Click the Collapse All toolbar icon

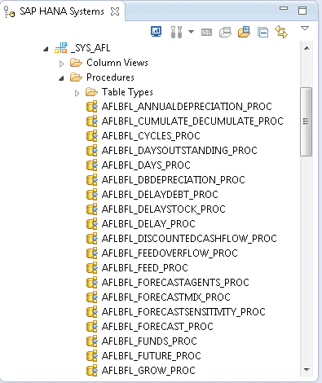(x=262, y=32)
